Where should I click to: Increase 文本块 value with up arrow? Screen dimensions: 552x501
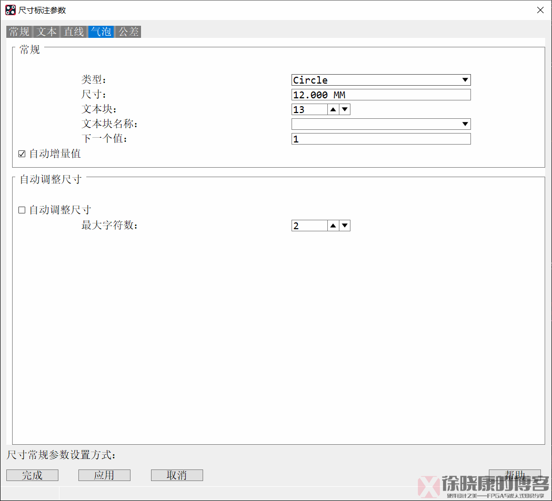coord(333,109)
